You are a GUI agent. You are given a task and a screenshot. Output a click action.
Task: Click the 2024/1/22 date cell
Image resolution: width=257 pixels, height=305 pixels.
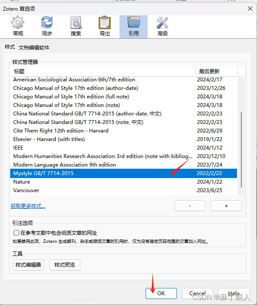click(210, 182)
